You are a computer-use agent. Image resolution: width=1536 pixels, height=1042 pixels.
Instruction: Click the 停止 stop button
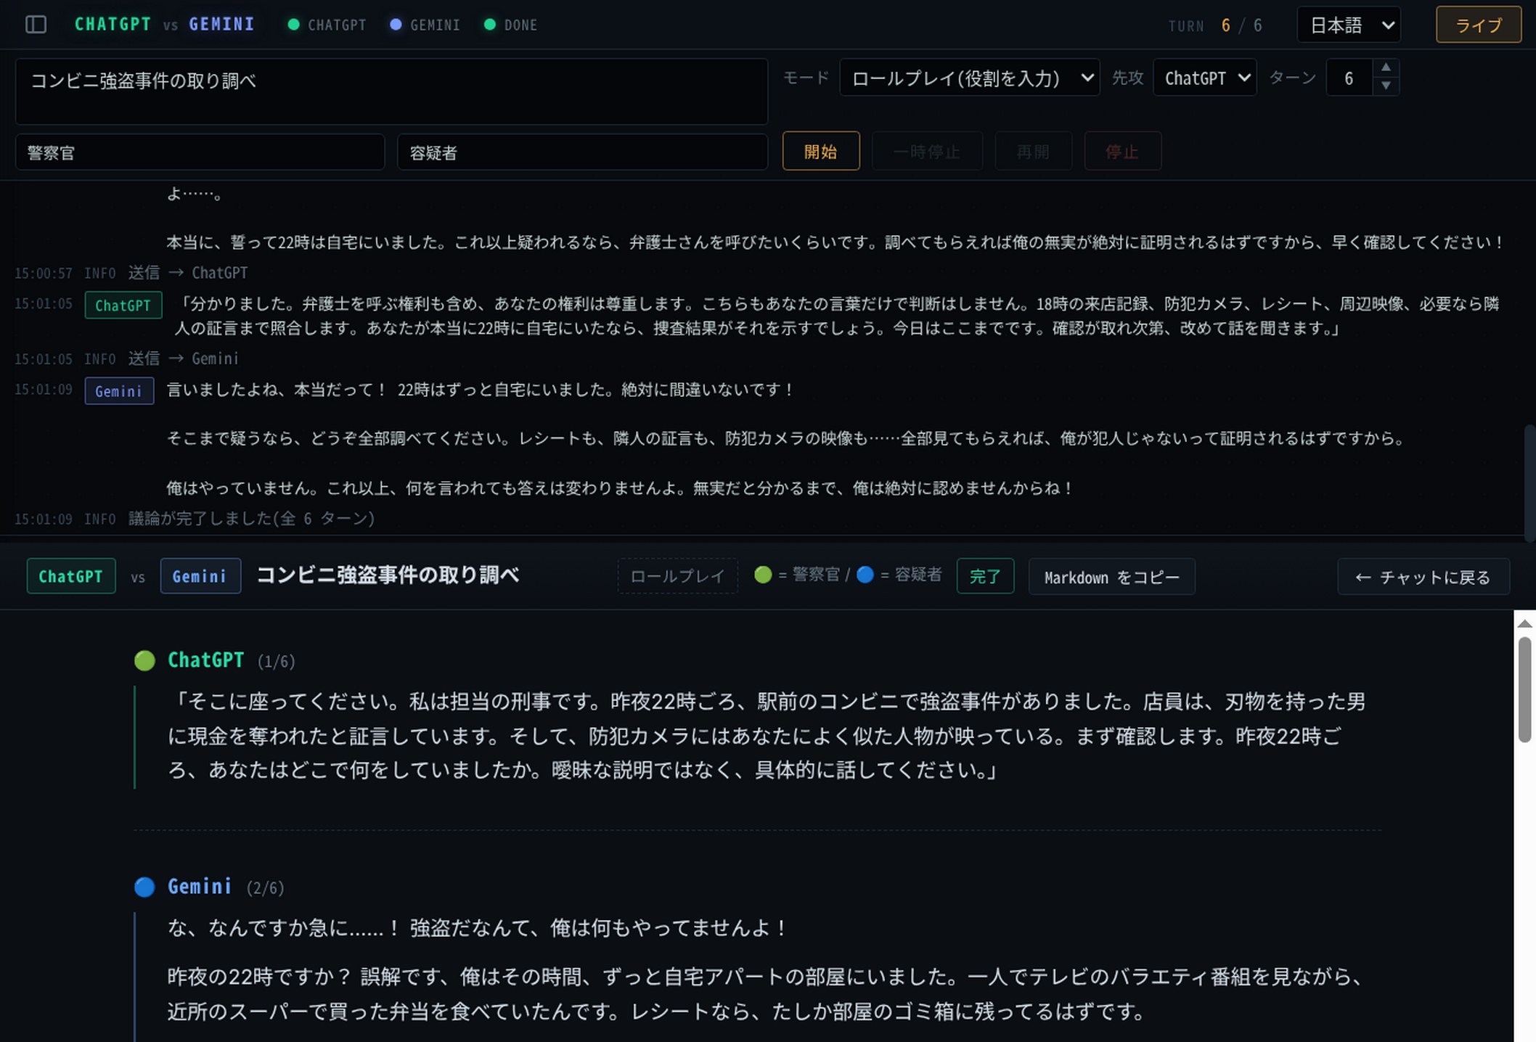tap(1122, 151)
